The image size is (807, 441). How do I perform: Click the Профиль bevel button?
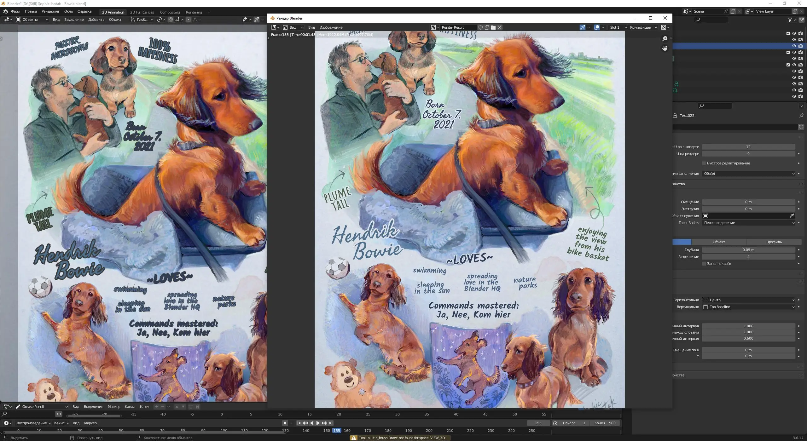coord(774,242)
